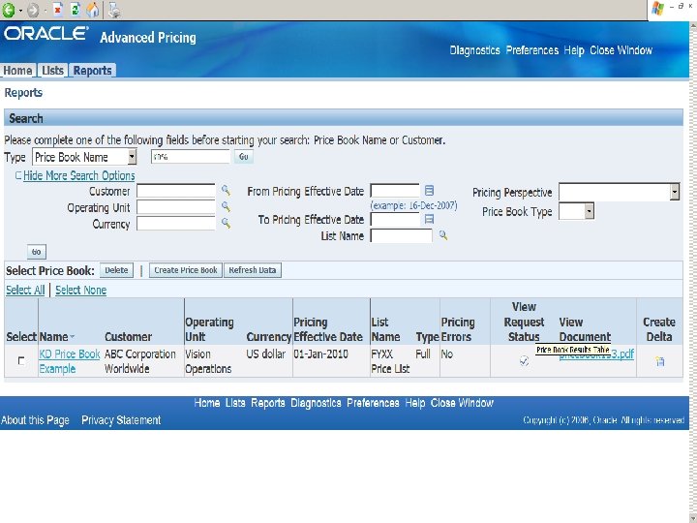Image resolution: width=697 pixels, height=523 pixels.
Task: Click the browser Print icon
Action: coord(114,10)
